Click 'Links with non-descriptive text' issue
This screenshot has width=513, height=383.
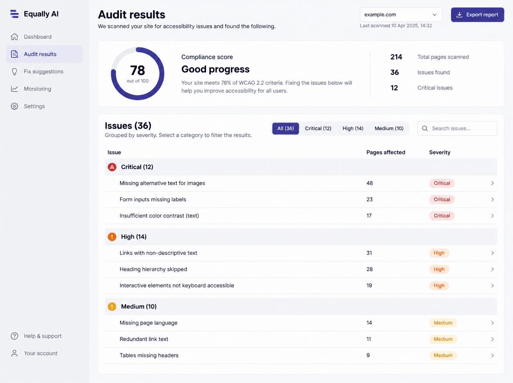click(159, 253)
